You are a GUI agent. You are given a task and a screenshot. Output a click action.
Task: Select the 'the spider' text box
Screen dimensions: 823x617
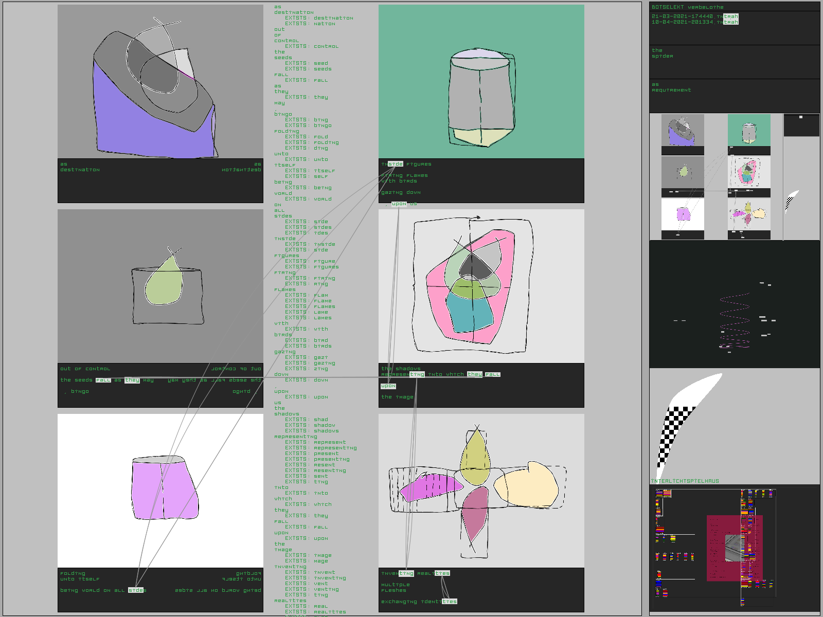(734, 61)
